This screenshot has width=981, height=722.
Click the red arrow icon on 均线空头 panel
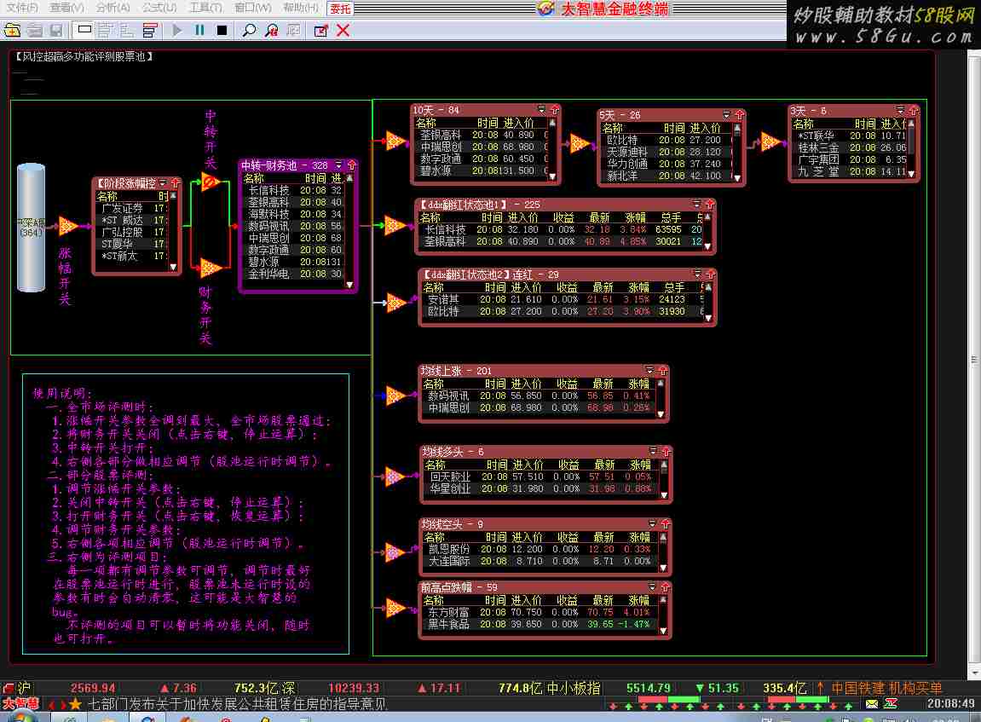tap(666, 524)
